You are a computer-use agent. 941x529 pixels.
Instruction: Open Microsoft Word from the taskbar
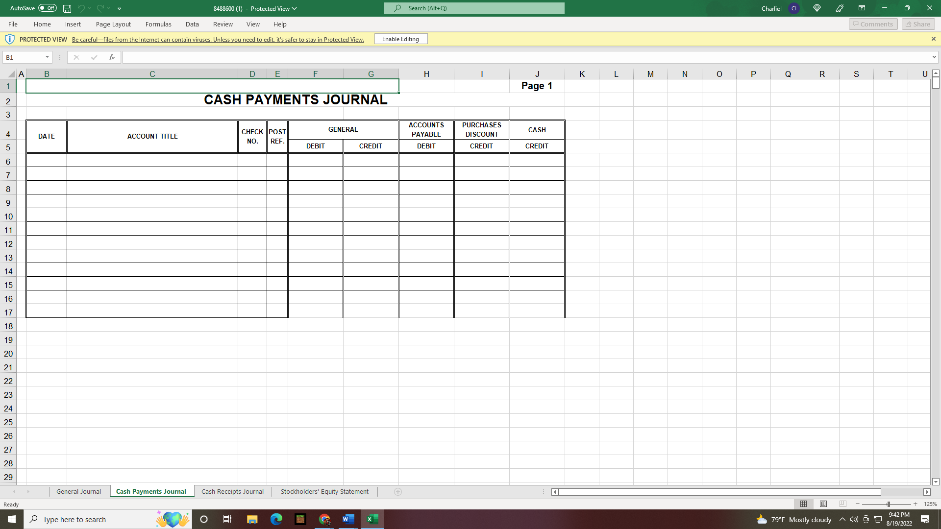click(348, 519)
